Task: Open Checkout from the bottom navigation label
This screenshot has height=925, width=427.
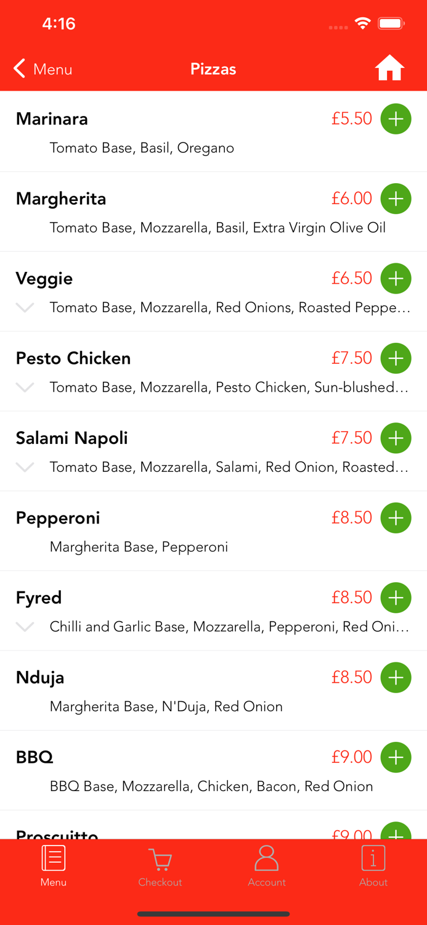Action: 160,882
